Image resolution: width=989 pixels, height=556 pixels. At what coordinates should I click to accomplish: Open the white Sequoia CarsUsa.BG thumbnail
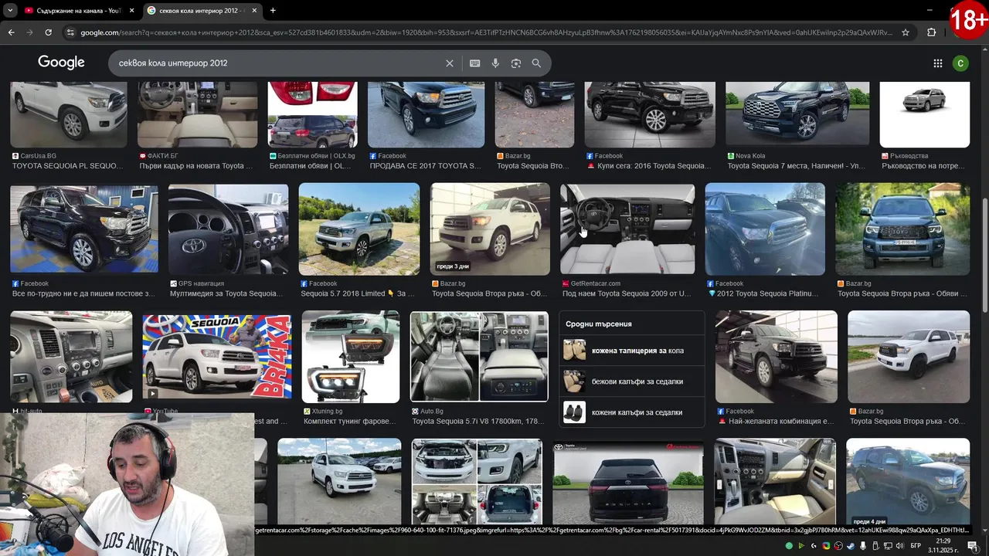click(x=69, y=114)
